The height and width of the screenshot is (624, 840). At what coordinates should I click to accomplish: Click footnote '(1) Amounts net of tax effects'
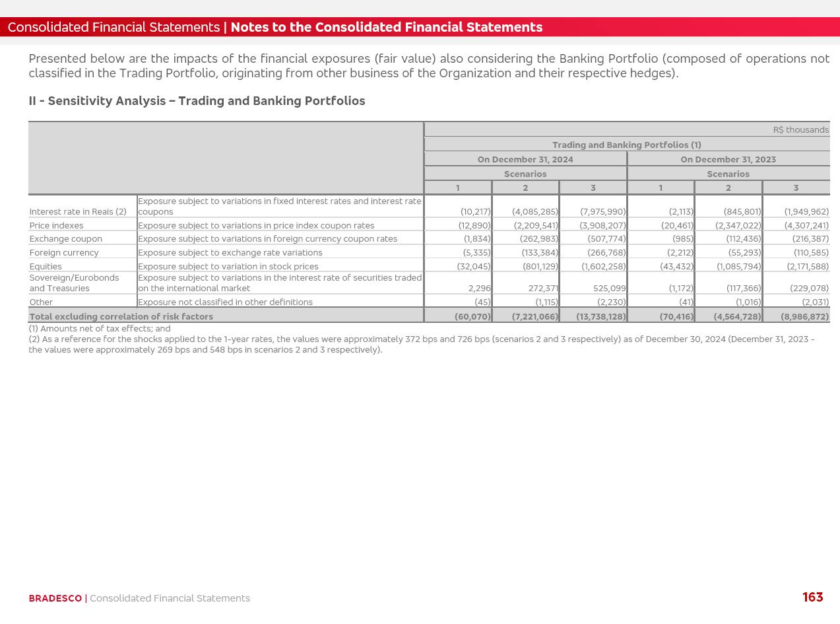point(99,328)
